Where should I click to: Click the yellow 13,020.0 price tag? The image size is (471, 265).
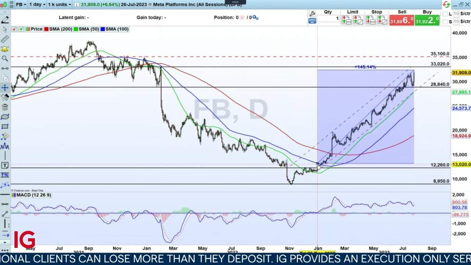(461, 165)
